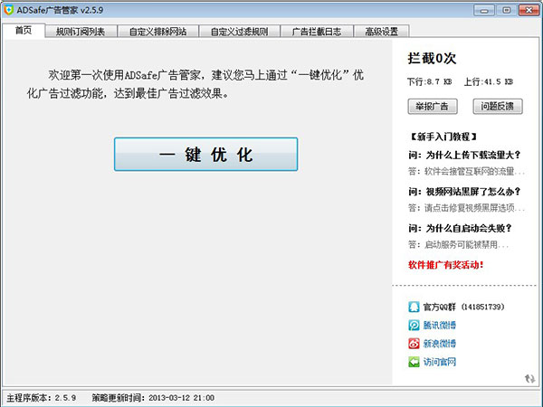
Task: Click the Sina Weibo icon
Action: tap(414, 344)
